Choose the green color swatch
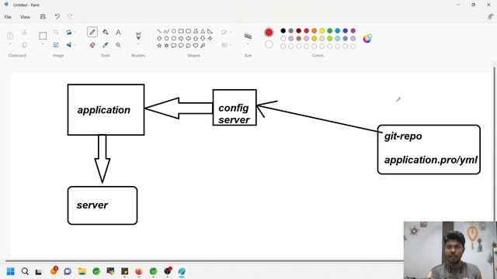This screenshot has width=497, height=279. pyautogui.click(x=329, y=31)
